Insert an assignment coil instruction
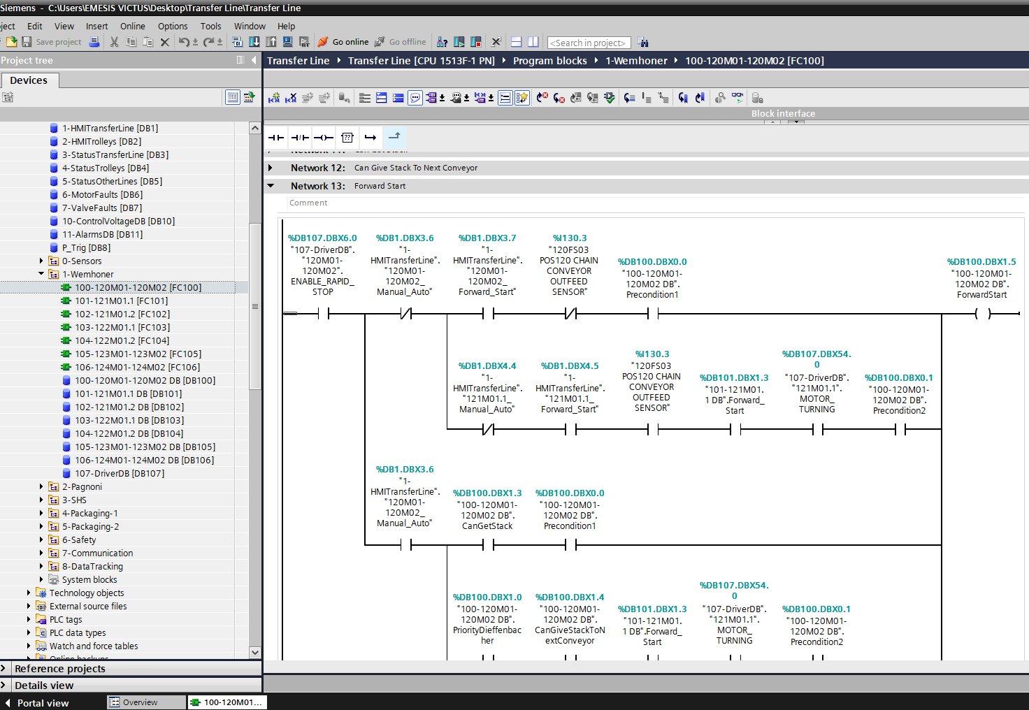The height and width of the screenshot is (710, 1029). point(324,138)
